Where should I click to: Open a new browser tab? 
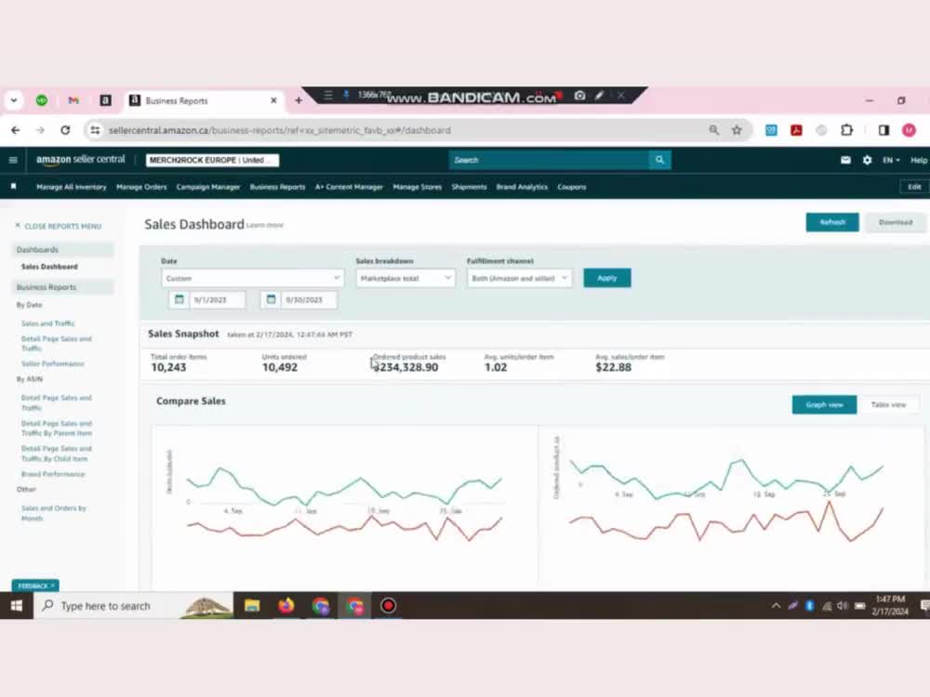click(299, 100)
